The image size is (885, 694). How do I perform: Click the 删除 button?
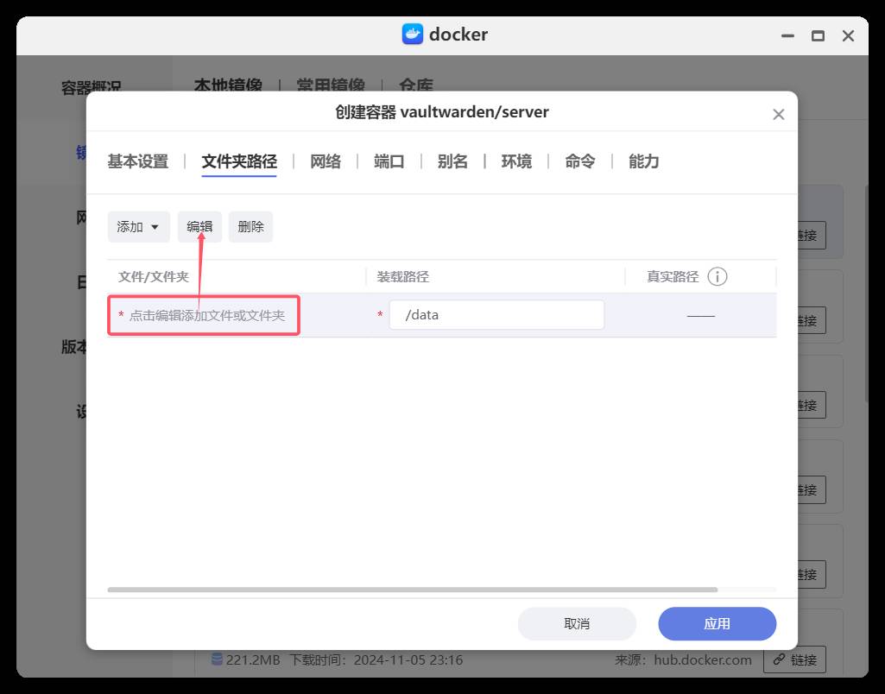(250, 227)
